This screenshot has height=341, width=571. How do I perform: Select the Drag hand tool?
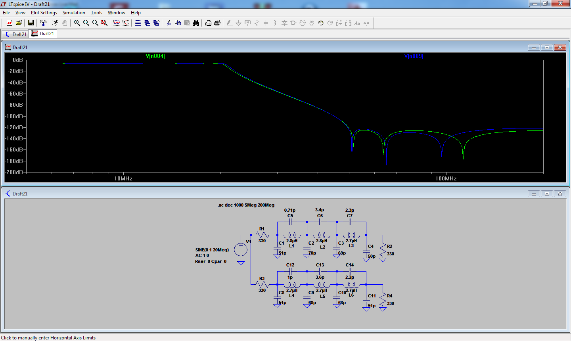coord(312,23)
